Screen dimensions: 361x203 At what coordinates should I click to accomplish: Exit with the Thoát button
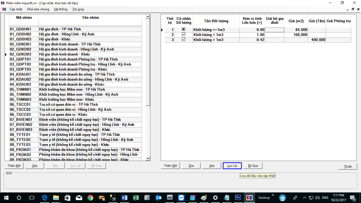click(x=348, y=166)
